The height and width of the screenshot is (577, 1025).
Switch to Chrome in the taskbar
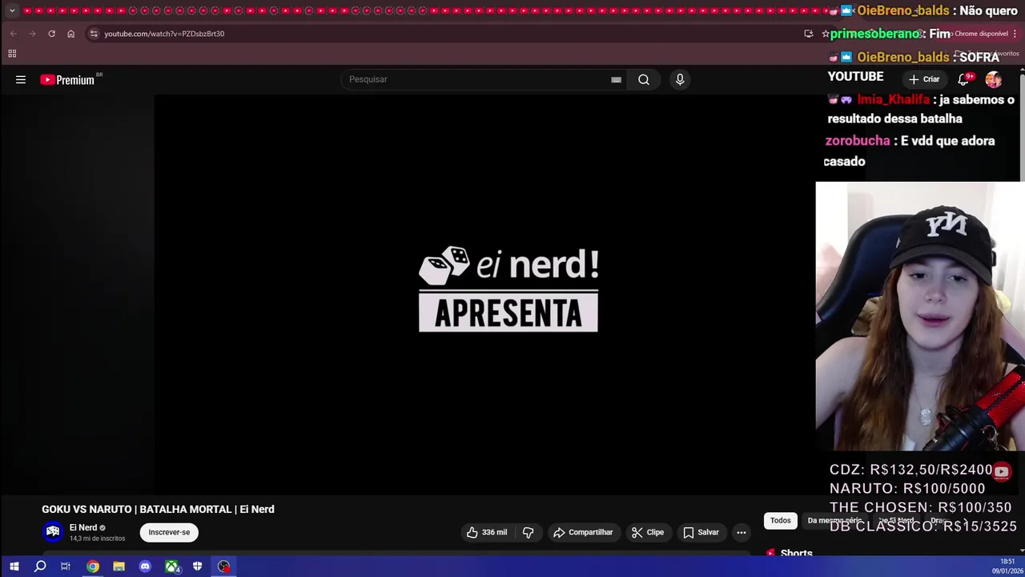93,567
